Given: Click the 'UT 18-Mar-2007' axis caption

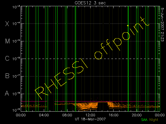Looking at the screenshot, I should tap(90, 119).
